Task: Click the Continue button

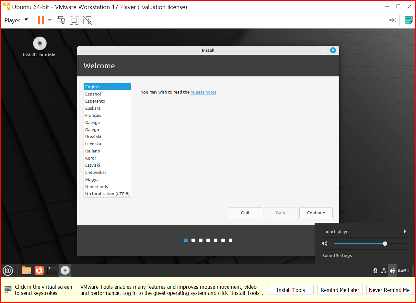Action: (x=316, y=213)
